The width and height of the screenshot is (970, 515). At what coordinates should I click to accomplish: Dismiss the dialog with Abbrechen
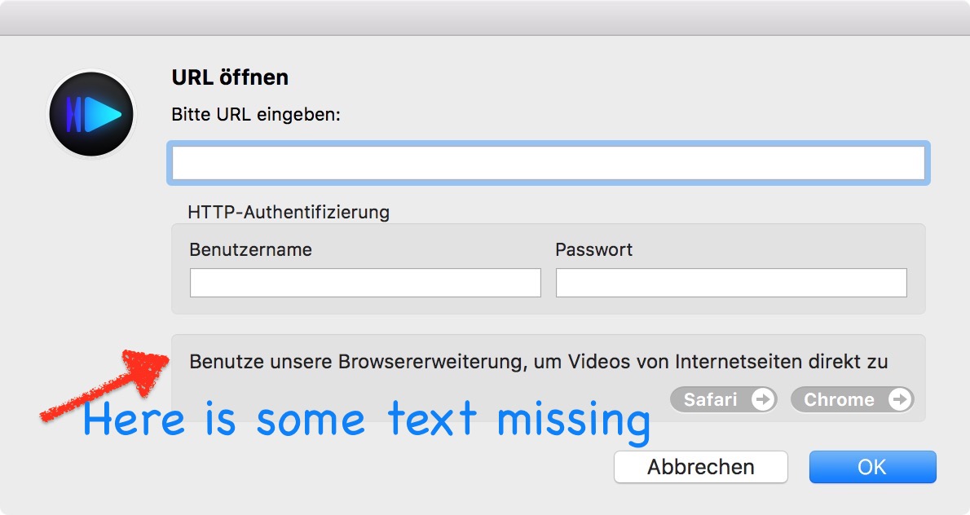[x=699, y=466]
